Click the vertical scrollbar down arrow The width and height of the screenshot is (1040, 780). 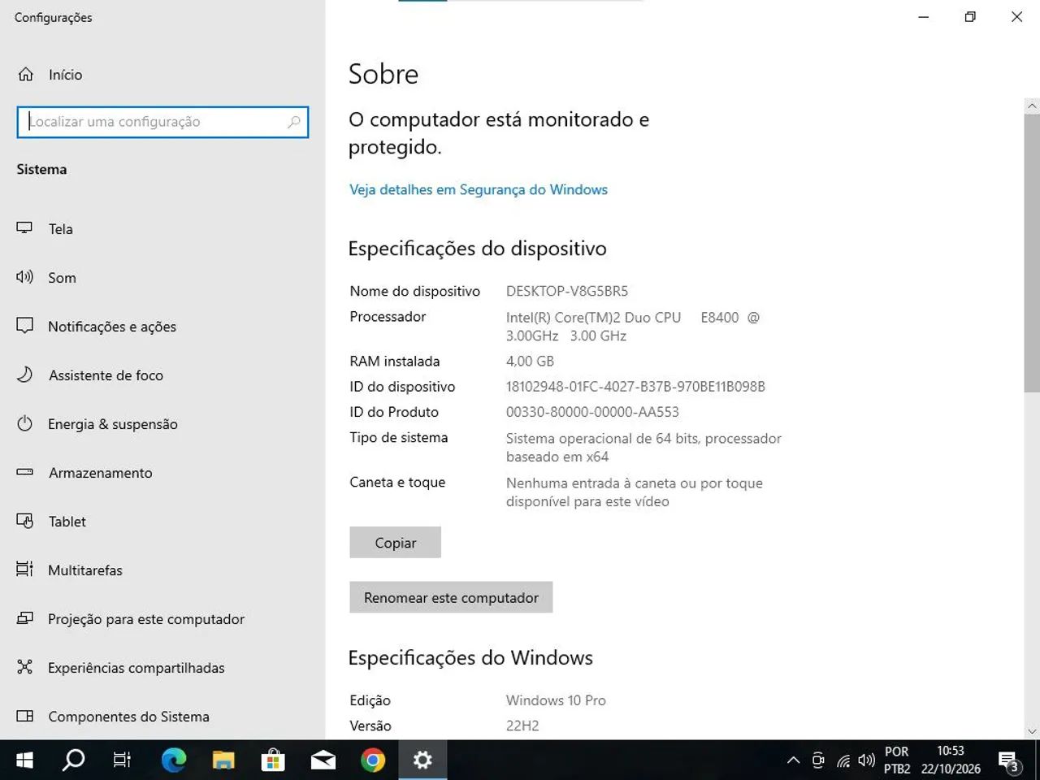[1032, 731]
